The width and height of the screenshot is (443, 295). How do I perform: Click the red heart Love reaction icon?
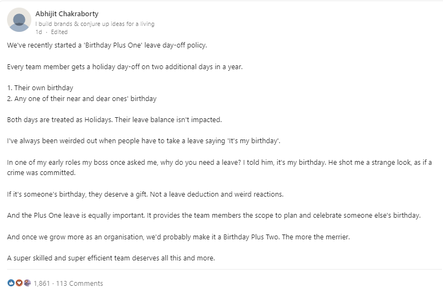click(x=19, y=283)
